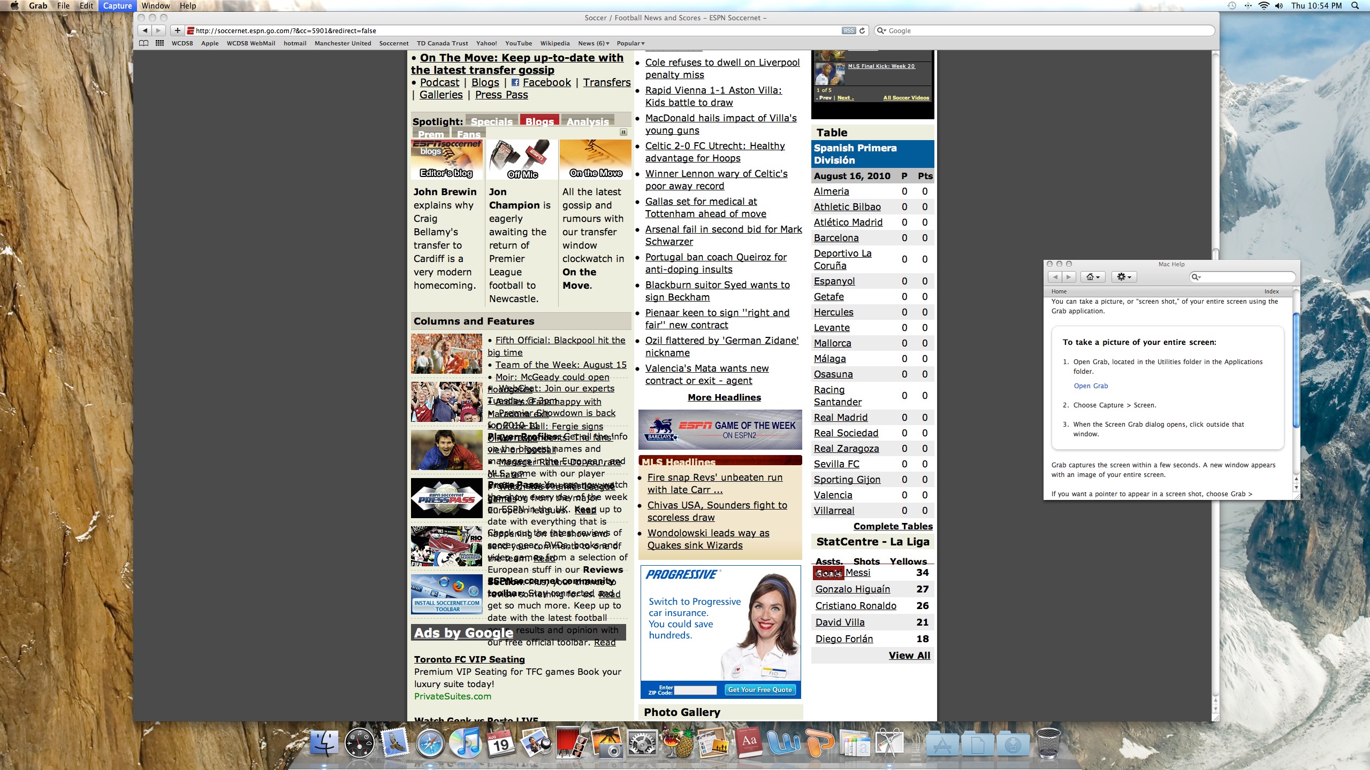Launch Photo Booth from the Dock
This screenshot has height=770, width=1370.
coord(571,743)
